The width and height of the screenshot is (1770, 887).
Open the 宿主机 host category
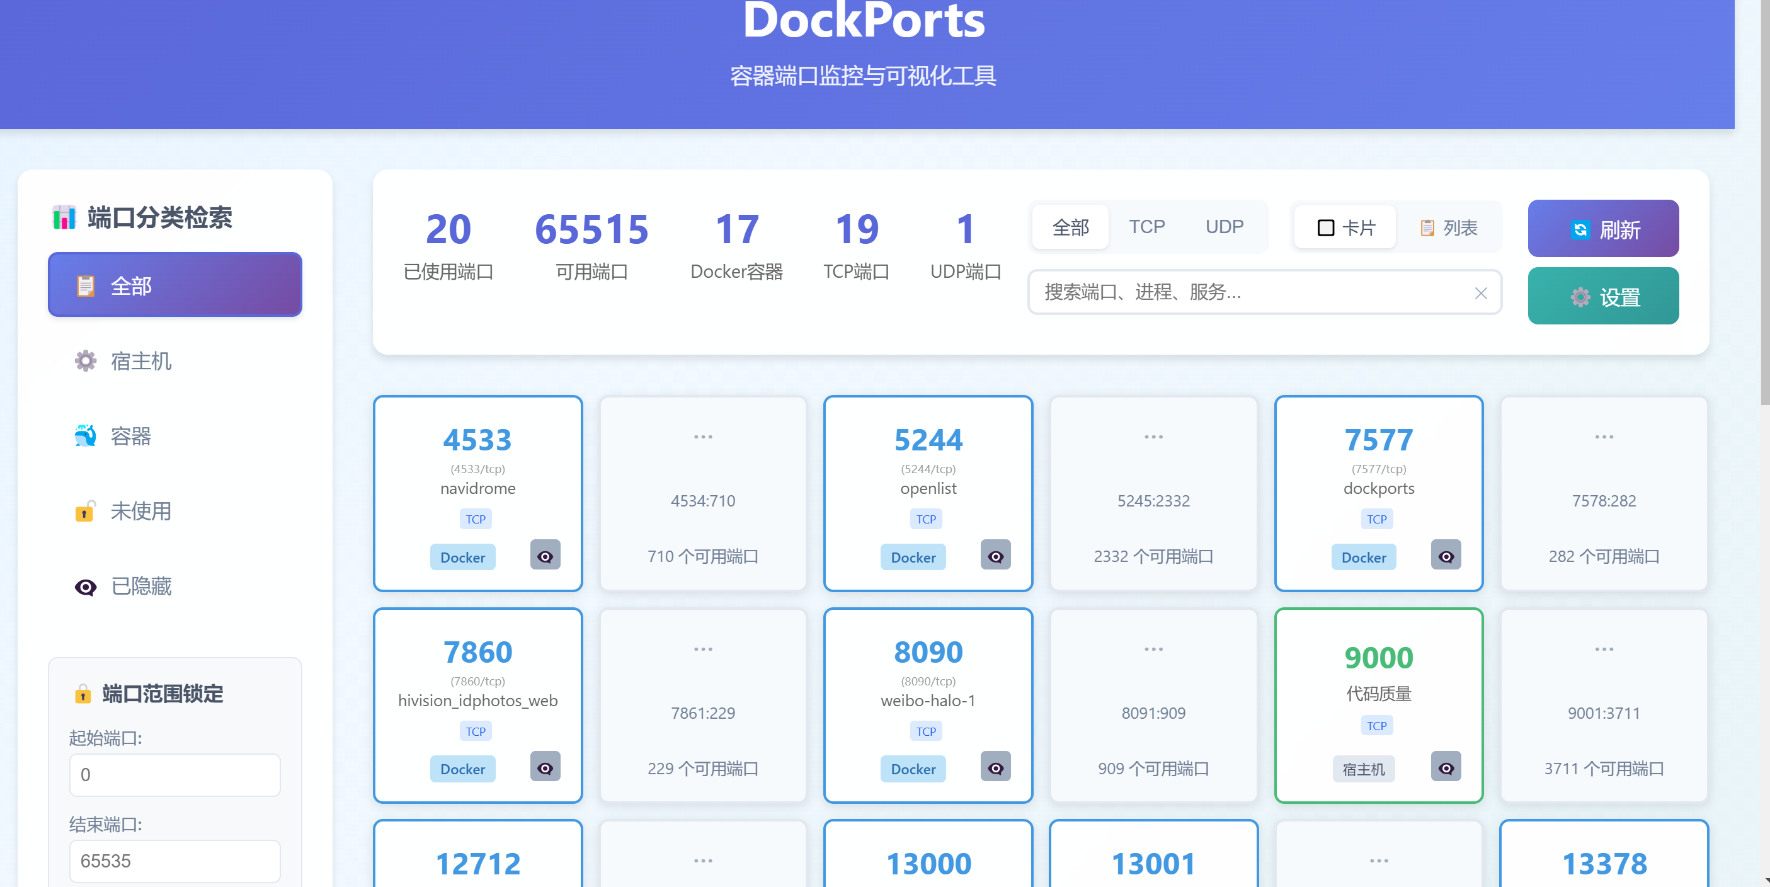(x=174, y=360)
